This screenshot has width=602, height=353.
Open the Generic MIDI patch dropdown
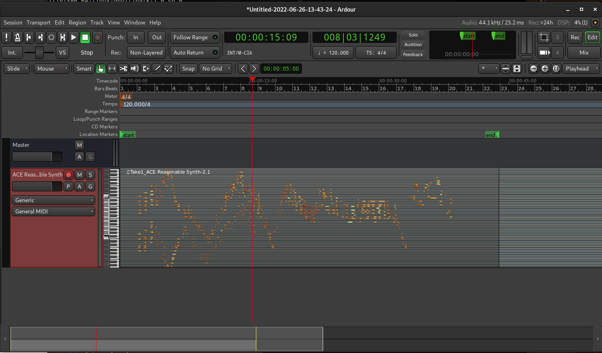tap(53, 200)
